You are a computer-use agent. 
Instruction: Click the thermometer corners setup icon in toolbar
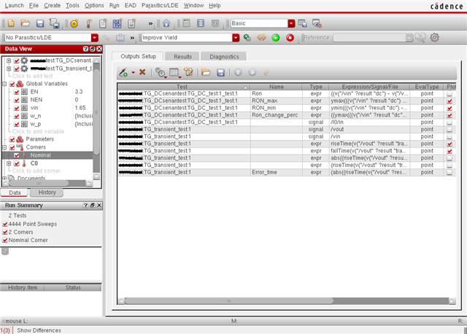click(x=89, y=23)
